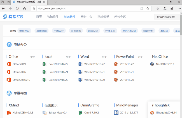Click the iThoughtsX v5.14 icon
The image size is (182, 118).
pos(152,113)
